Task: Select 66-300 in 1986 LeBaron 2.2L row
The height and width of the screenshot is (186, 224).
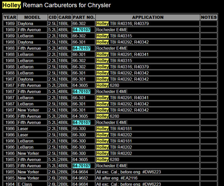Action: 79,141
